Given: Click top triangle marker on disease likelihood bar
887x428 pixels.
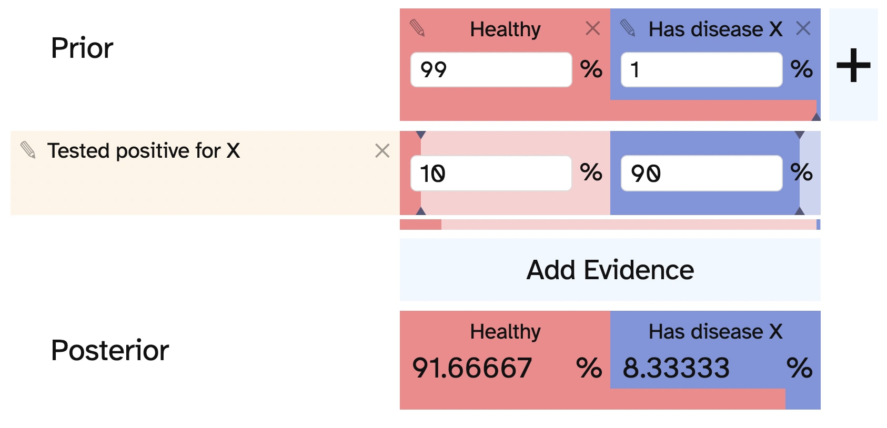Looking at the screenshot, I should tap(800, 135).
